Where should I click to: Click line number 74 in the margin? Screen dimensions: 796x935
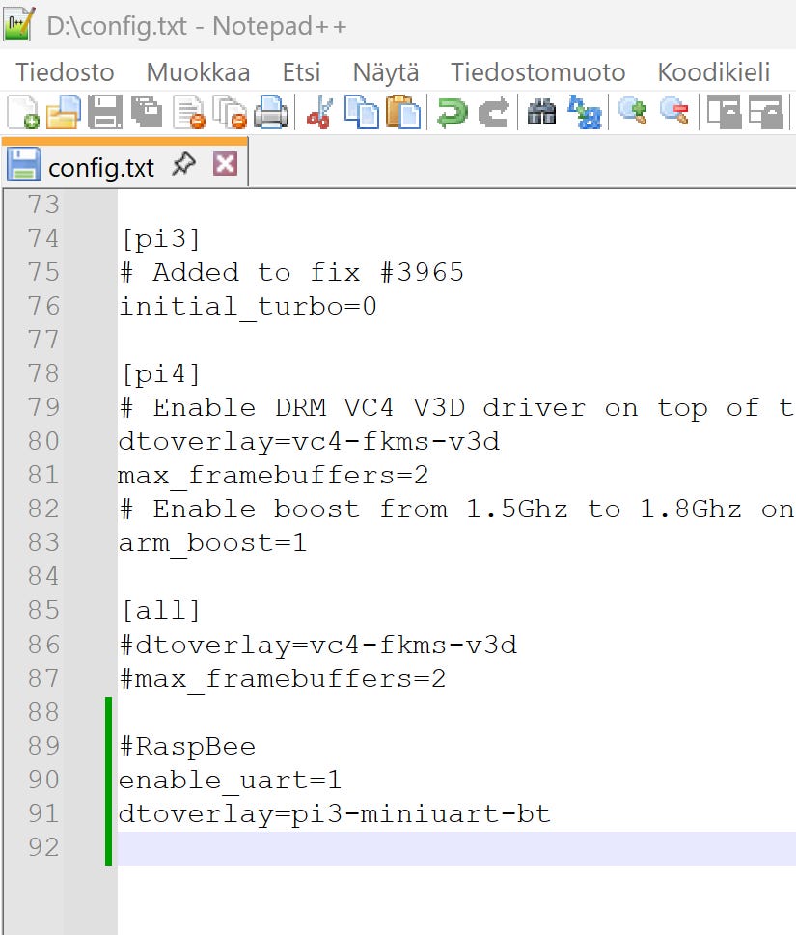(43, 238)
